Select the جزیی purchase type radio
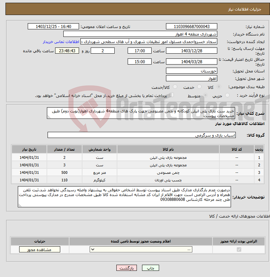270x277 pixels. pos(227,95)
